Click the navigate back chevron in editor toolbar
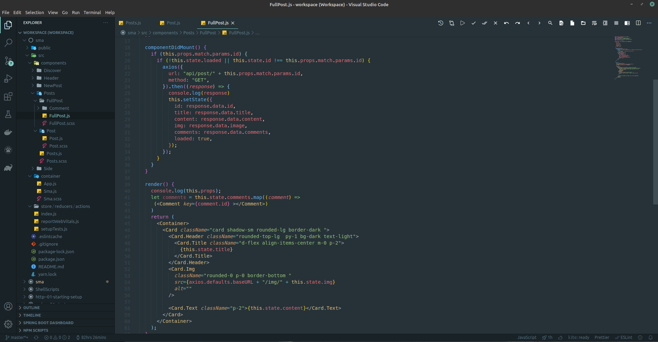Image resolution: width=658 pixels, height=342 pixels. point(528,23)
